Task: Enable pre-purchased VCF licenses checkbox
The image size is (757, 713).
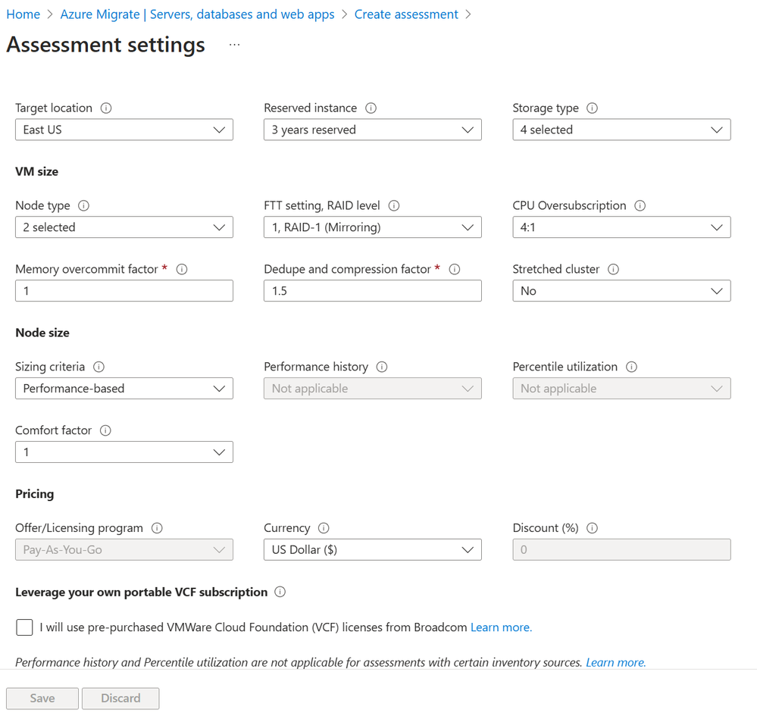Action: (24, 627)
